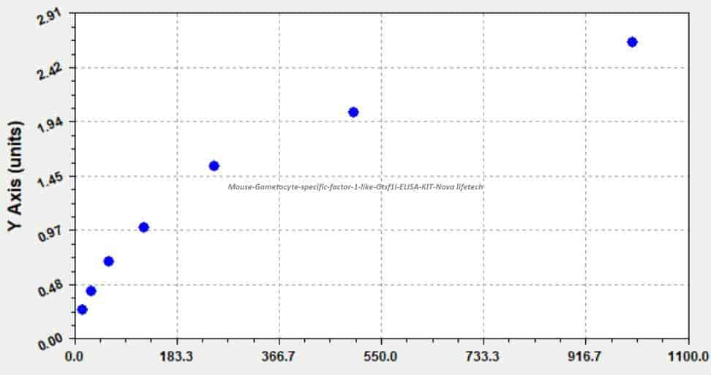Click the y-axis tick label 2.42
This screenshot has height=375, width=711.
click(x=50, y=71)
